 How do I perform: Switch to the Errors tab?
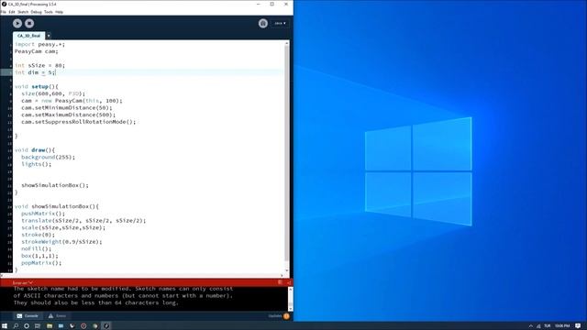point(57,315)
